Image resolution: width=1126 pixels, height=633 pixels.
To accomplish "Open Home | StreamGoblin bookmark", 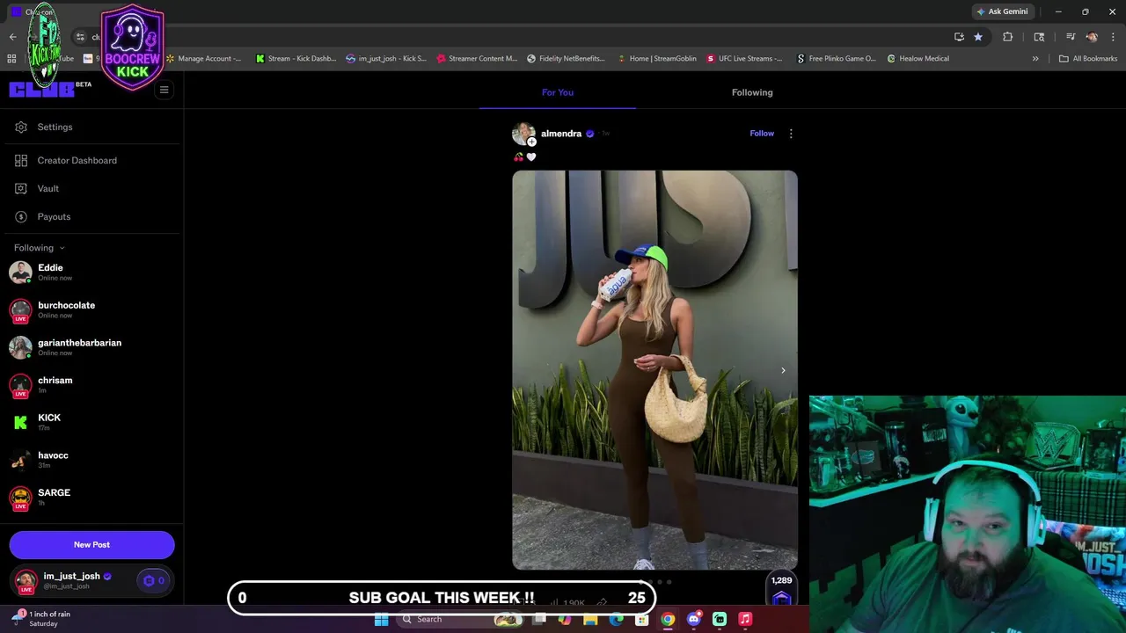I will [x=656, y=59].
